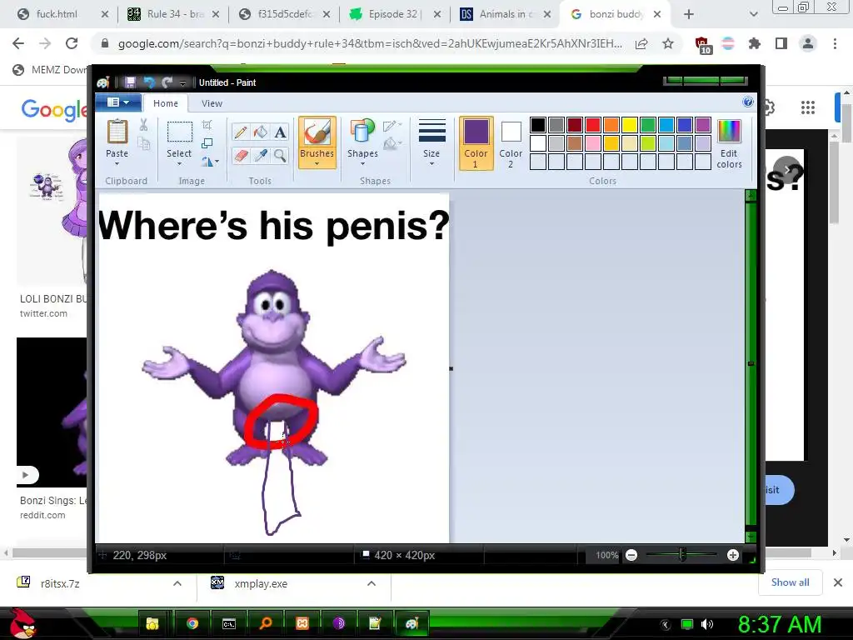Open Chrome tab search chevron

pyautogui.click(x=753, y=14)
